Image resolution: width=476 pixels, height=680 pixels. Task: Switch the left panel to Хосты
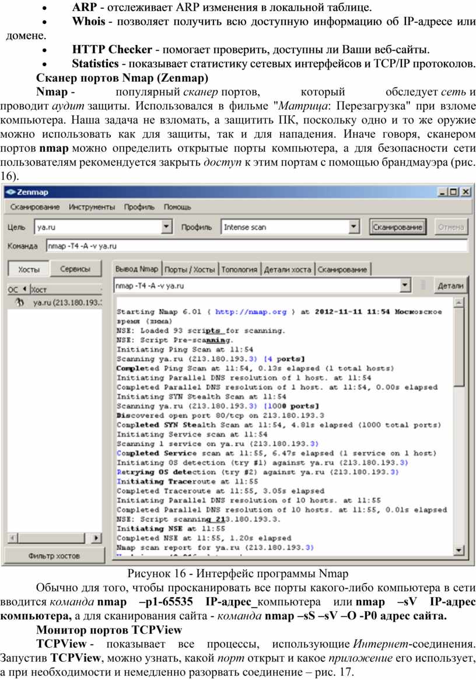[29, 269]
